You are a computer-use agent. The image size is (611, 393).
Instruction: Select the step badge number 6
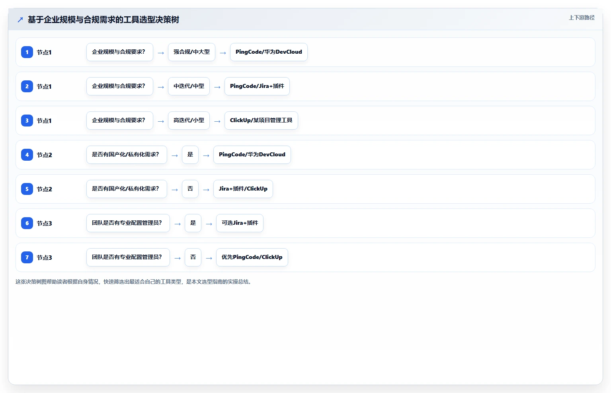(27, 223)
